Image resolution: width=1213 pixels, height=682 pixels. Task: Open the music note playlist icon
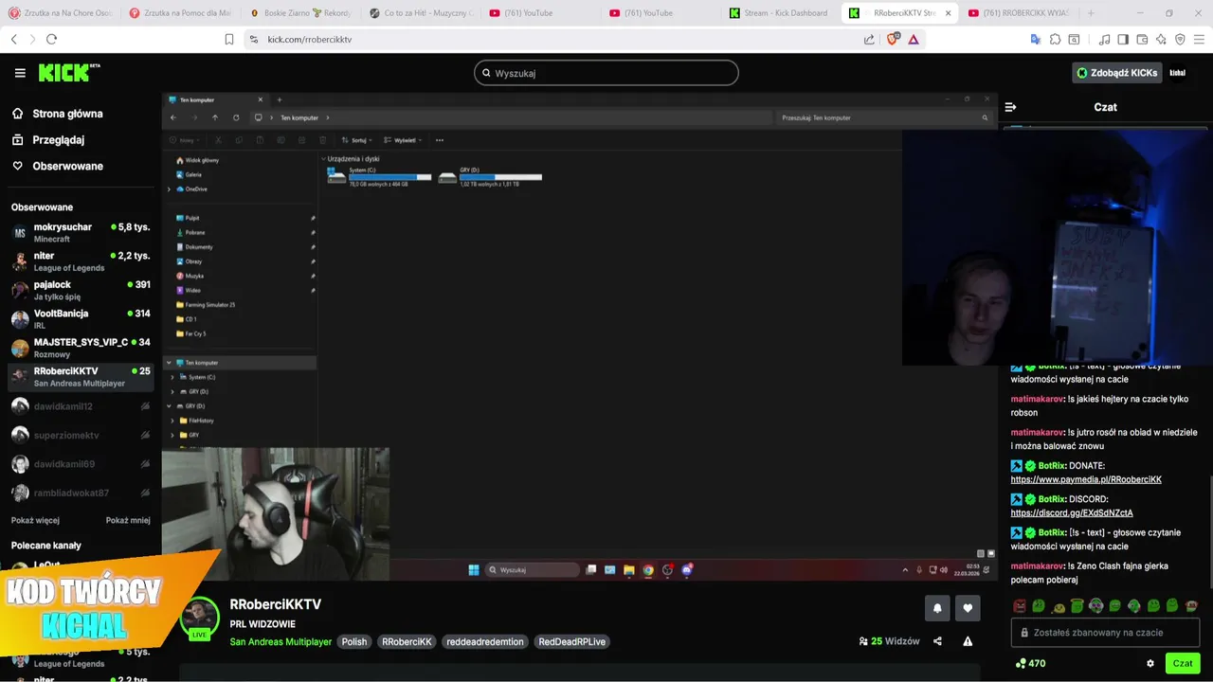[1104, 39]
